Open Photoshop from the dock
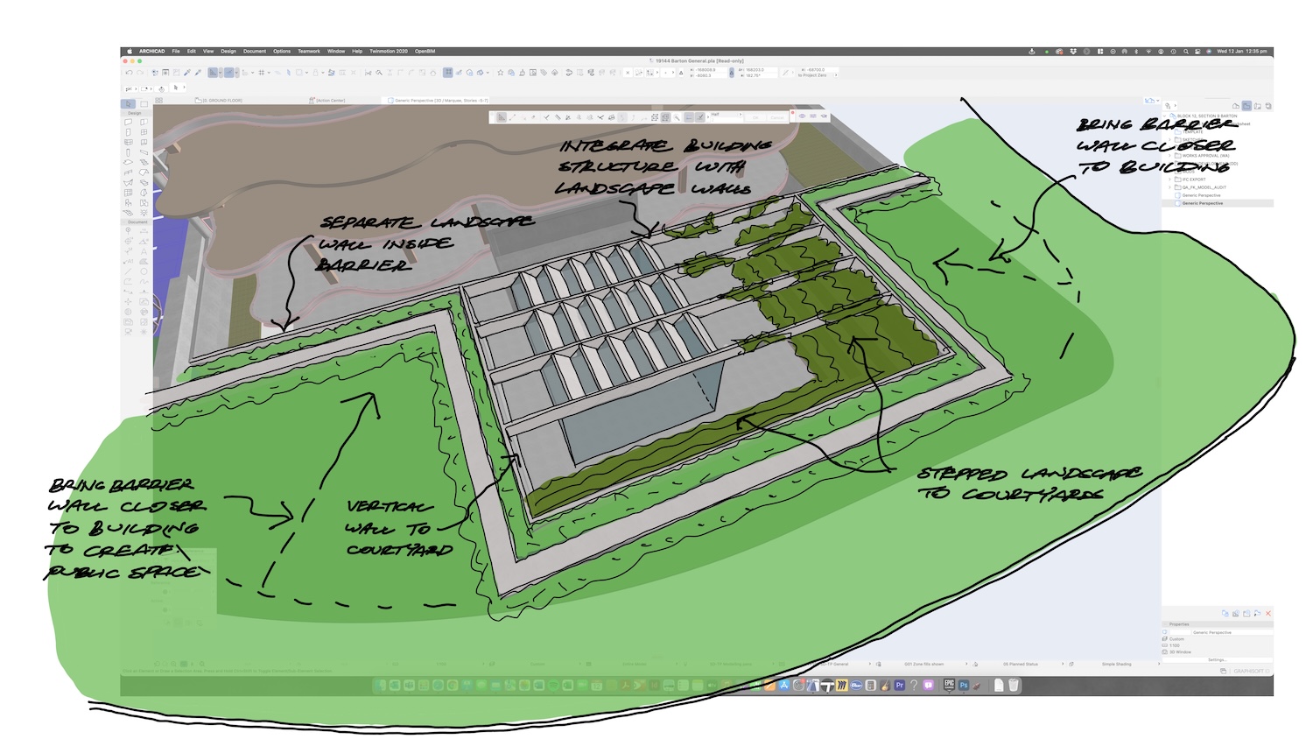Viewport: 1313px width, 739px height. [964, 686]
